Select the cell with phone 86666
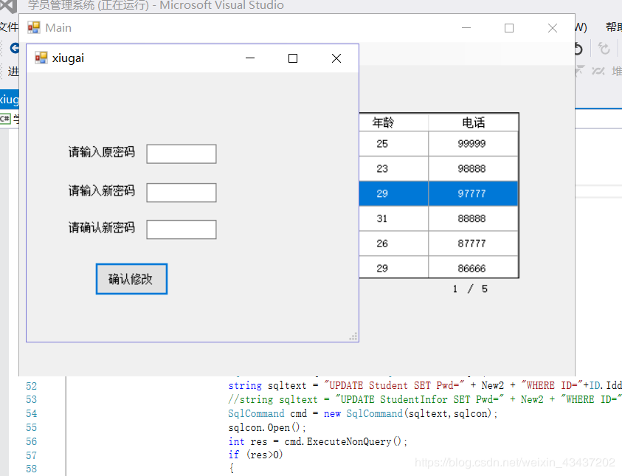This screenshot has width=622, height=476. pos(473,267)
